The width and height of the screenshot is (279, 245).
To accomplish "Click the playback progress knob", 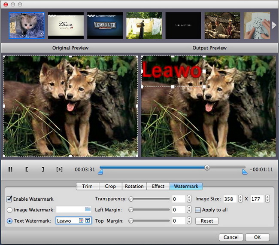I will (207, 168).
